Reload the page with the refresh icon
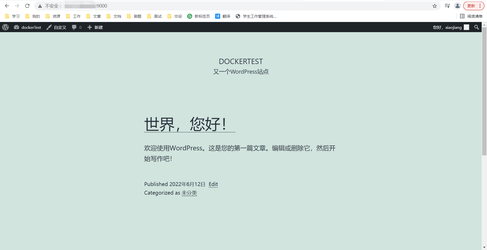 click(x=27, y=6)
